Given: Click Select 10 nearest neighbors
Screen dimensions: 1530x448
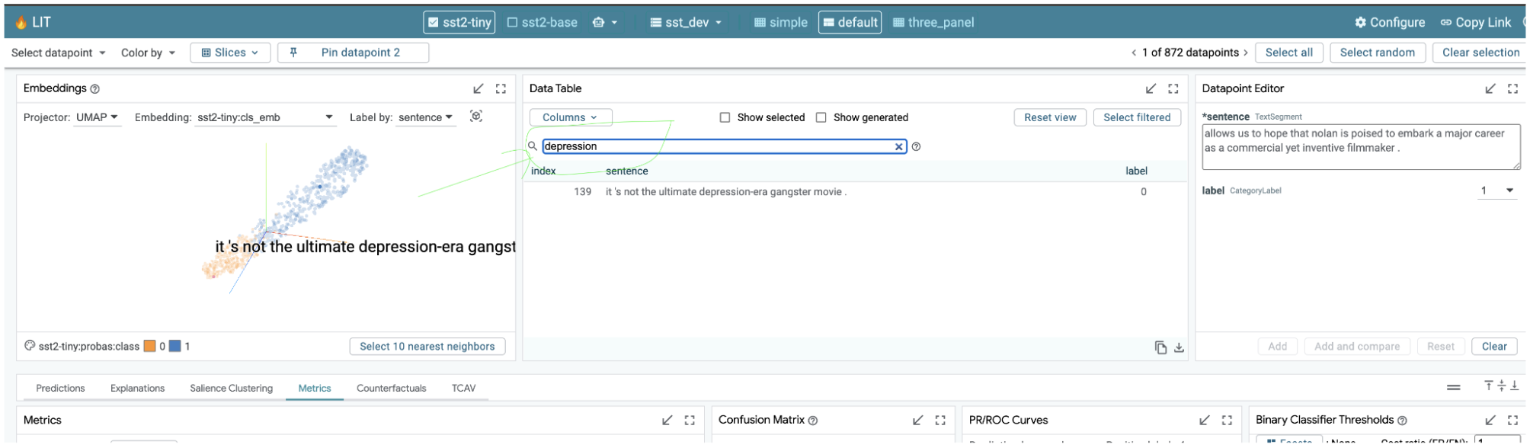Looking at the screenshot, I should click(x=427, y=347).
